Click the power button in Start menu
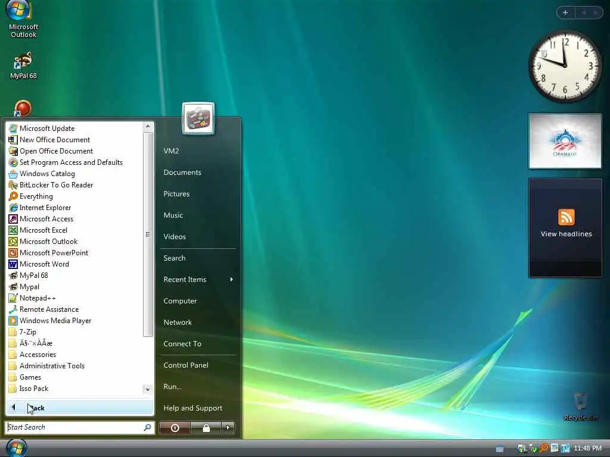Viewport: 610px width, 457px height. click(175, 428)
